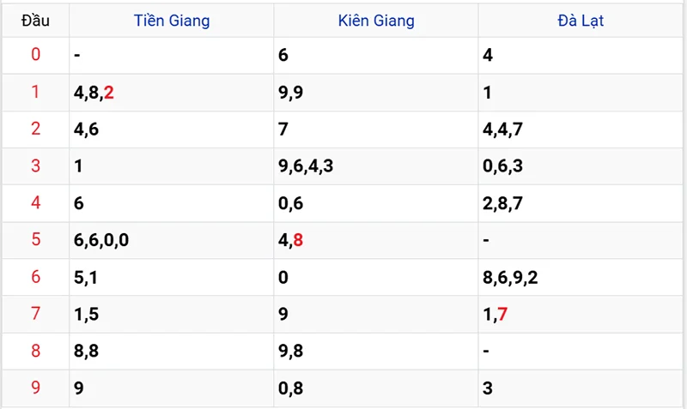This screenshot has height=409, width=687.
Task: Click the Tiền Giang column header
Action: [x=172, y=21]
